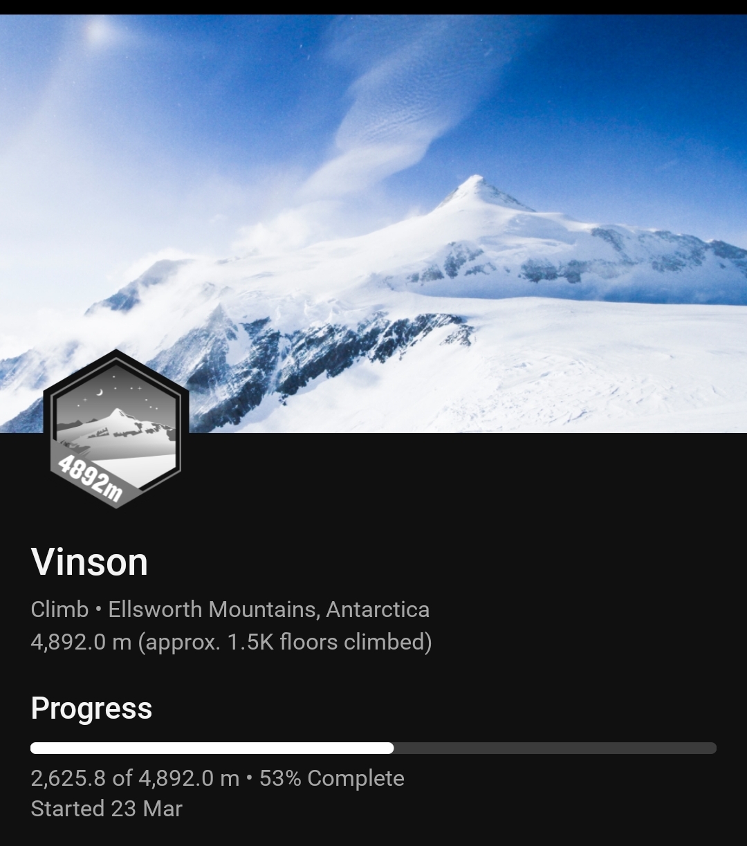Select the Vinson challenge title
The width and height of the screenshot is (747, 846).
(x=89, y=562)
